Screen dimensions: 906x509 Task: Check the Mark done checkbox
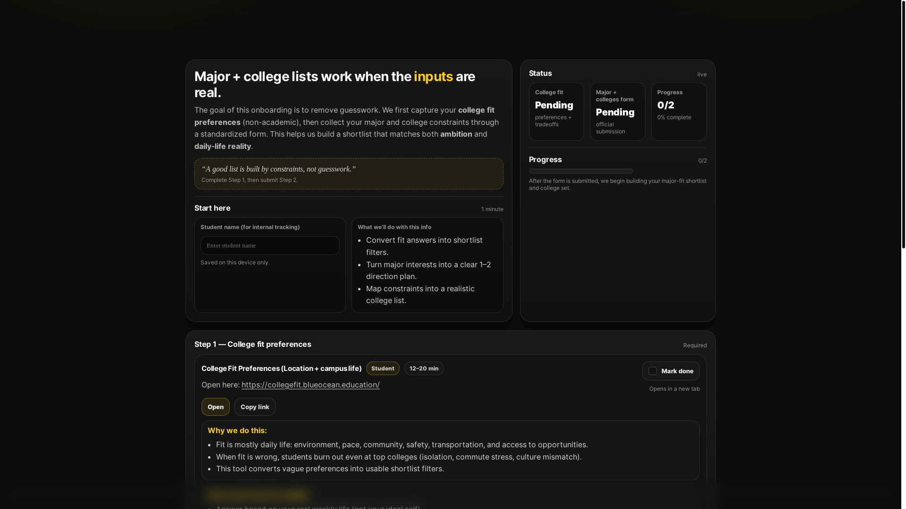tap(653, 371)
